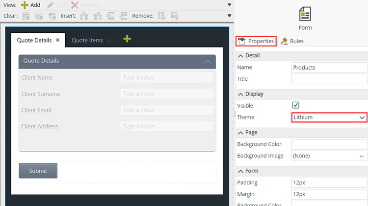Click the Remove column icon
368x206 pixels.
pos(161,16)
